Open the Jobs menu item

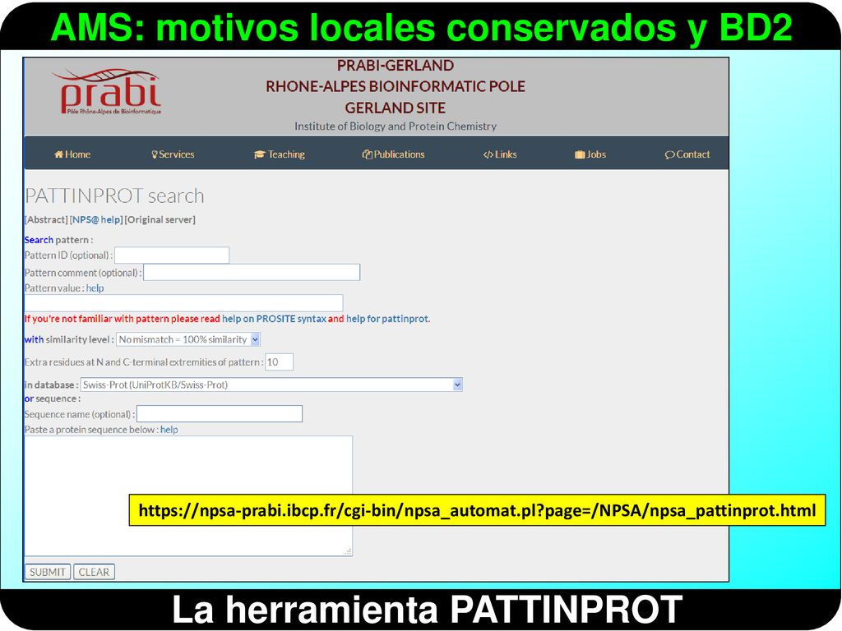590,154
